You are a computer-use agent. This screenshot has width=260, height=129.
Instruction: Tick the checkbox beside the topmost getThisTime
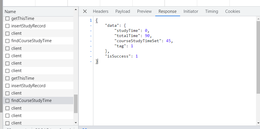pos(8,19)
